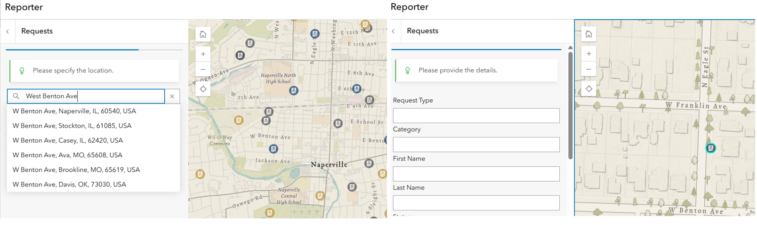757x225 pixels.
Task: Click the Request Type field
Action: coord(476,115)
